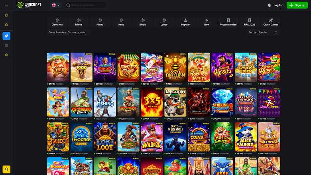This screenshot has width=311, height=175.
Task: Select the Keno category
Action: tap(121, 22)
